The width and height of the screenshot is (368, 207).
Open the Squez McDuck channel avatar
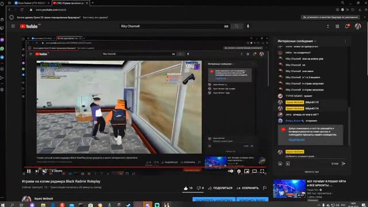coord(26,199)
